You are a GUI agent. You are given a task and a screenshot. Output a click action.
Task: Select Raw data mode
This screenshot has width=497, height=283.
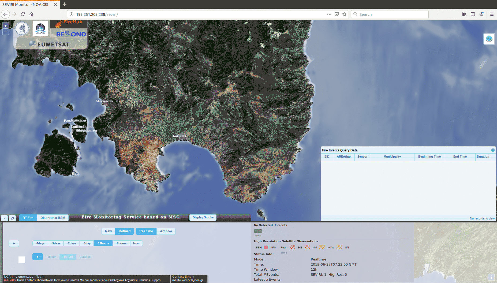pyautogui.click(x=109, y=231)
